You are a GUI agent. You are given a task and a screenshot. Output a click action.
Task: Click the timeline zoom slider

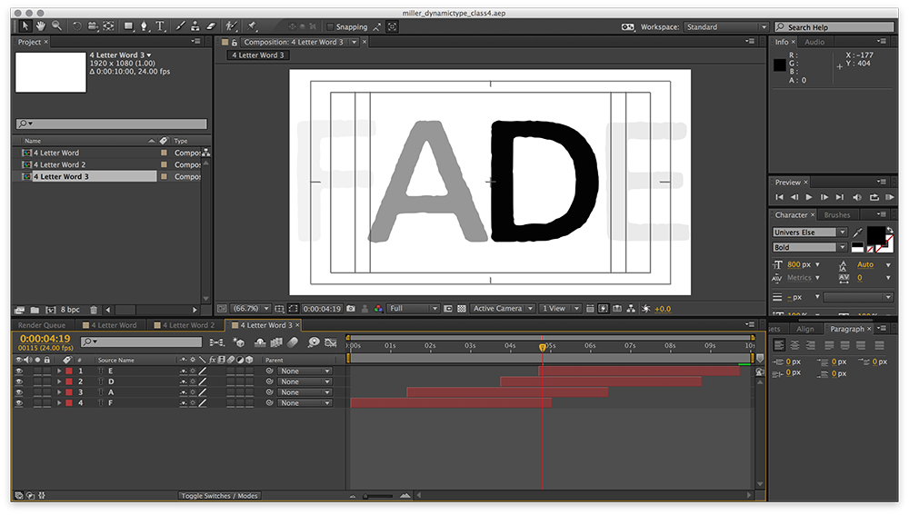[378, 496]
